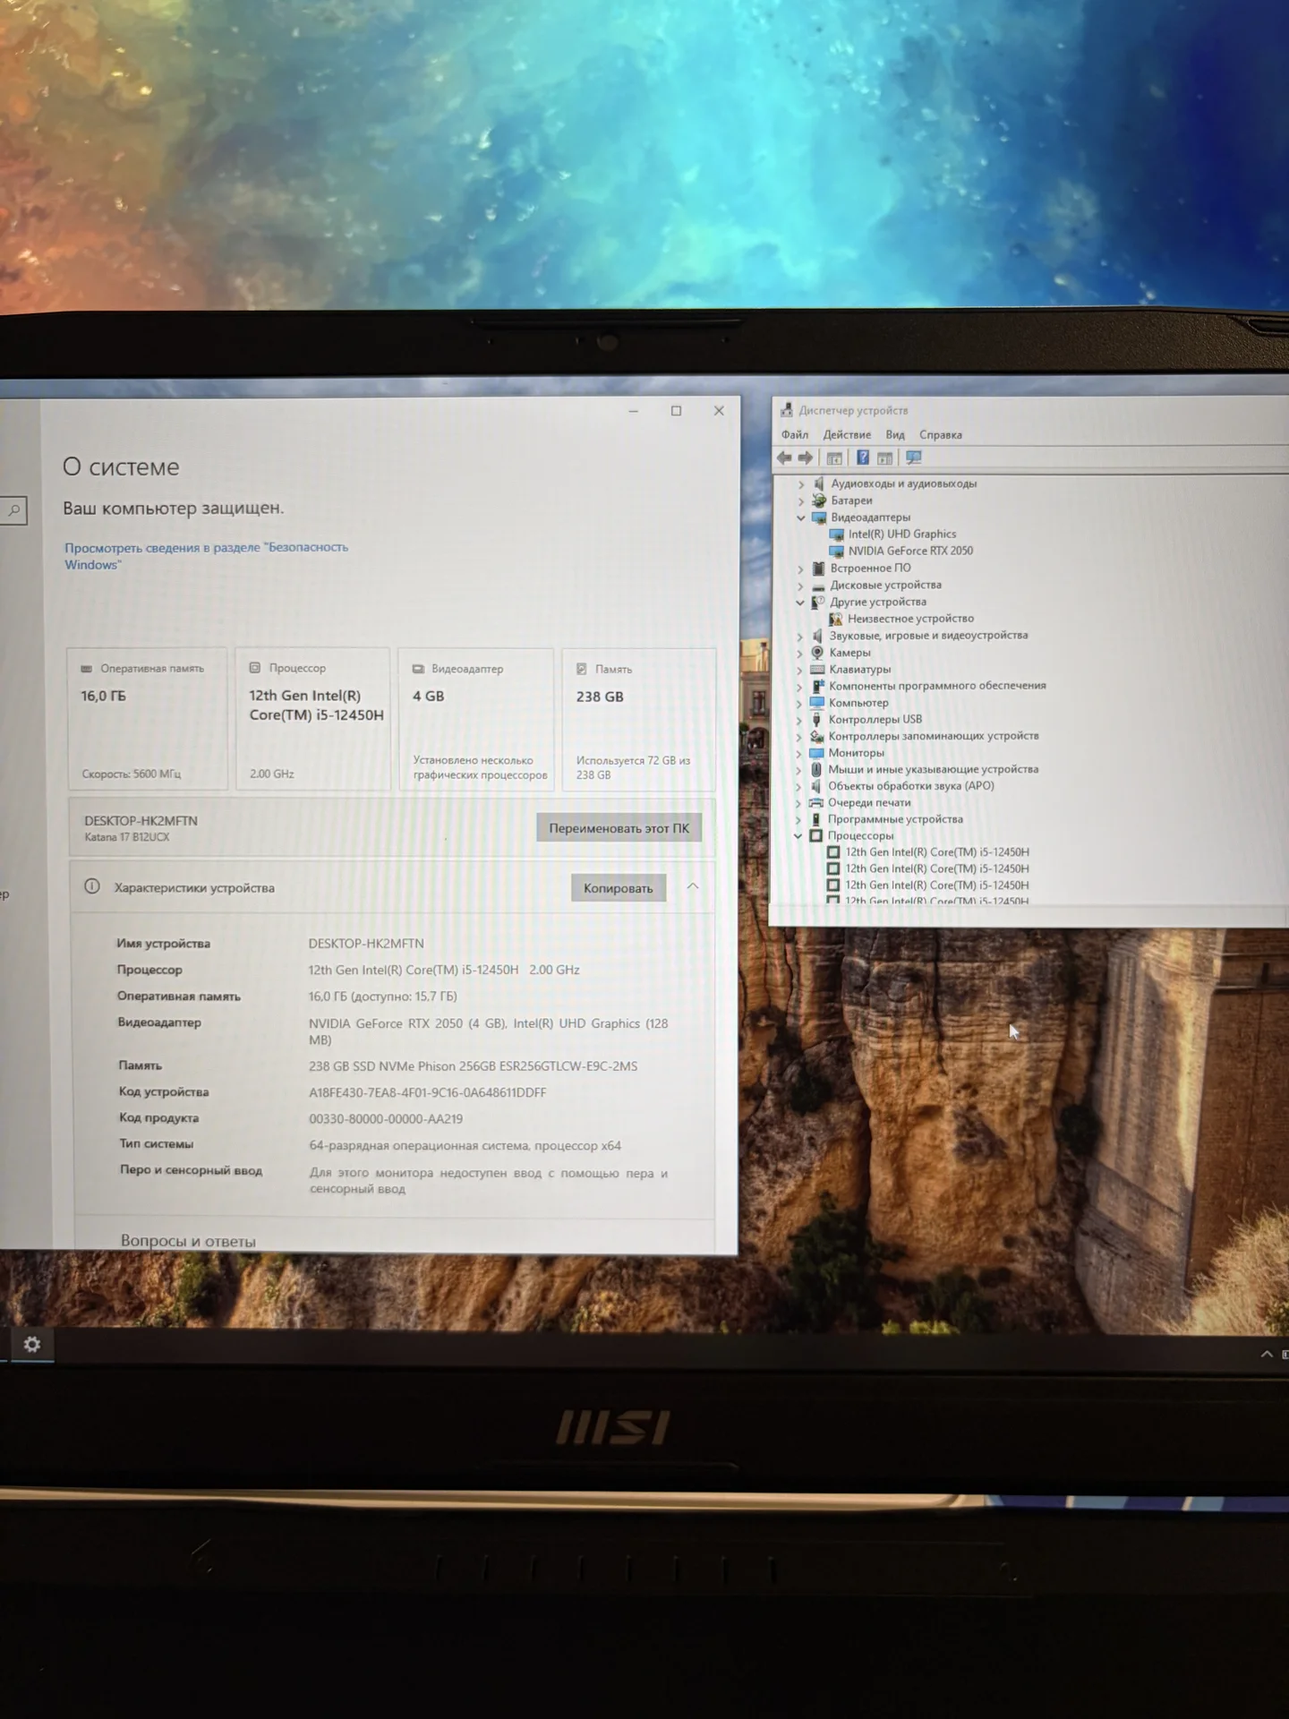
Task: Open Settings via the gear icon on taskbar
Action: [31, 1345]
